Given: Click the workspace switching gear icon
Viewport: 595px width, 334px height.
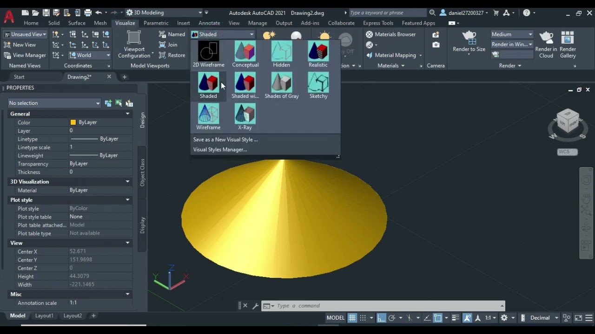Looking at the screenshot, I should pos(504,318).
